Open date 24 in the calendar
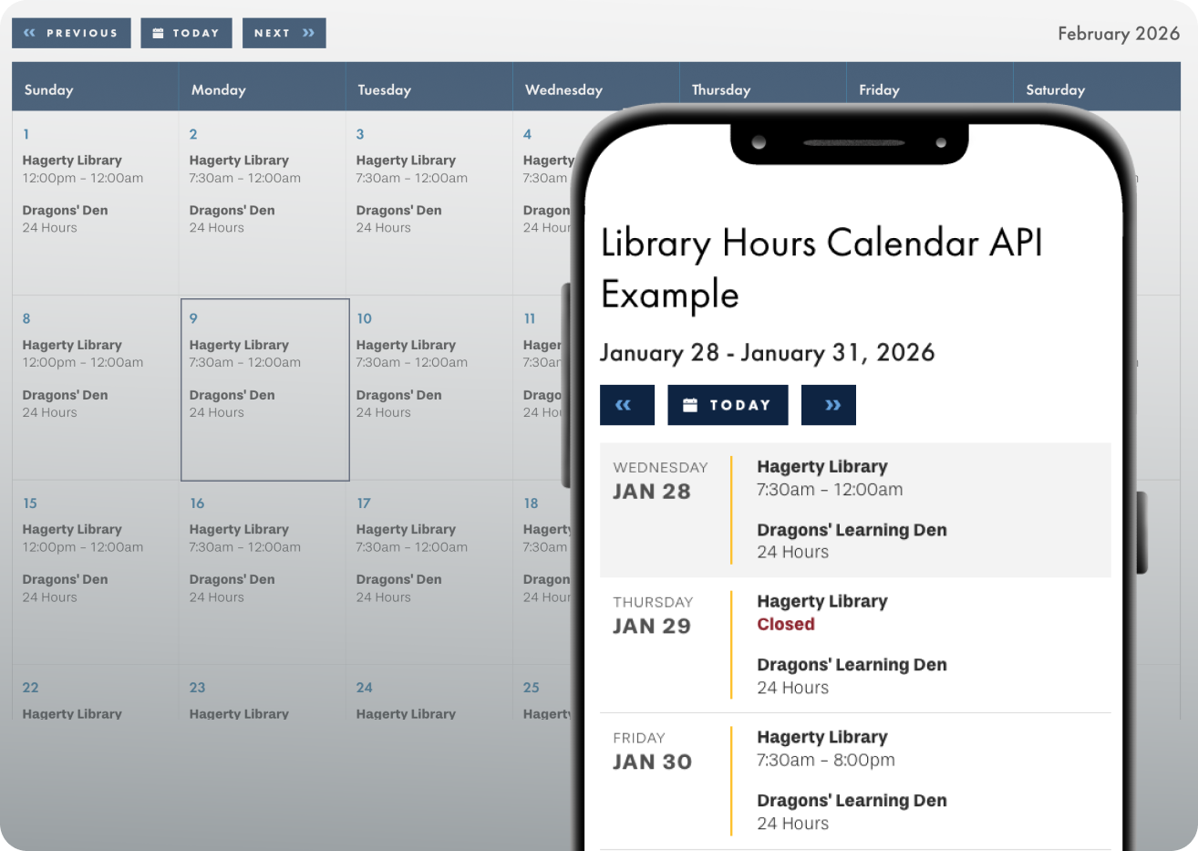The height and width of the screenshot is (851, 1198). point(365,688)
